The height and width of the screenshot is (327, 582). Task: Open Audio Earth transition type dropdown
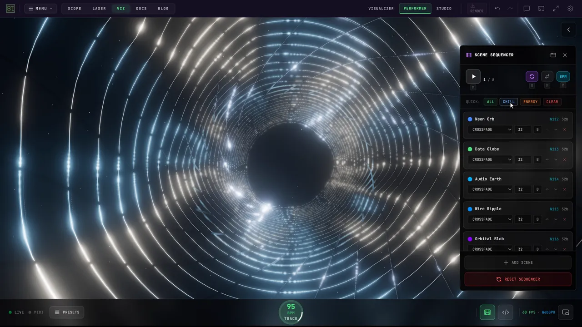491,189
